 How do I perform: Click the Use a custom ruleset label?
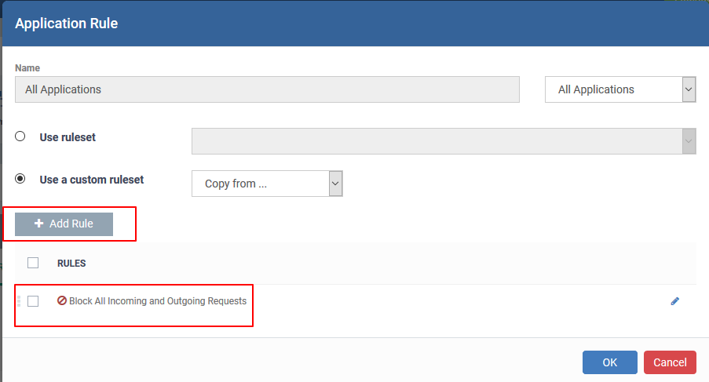click(92, 180)
